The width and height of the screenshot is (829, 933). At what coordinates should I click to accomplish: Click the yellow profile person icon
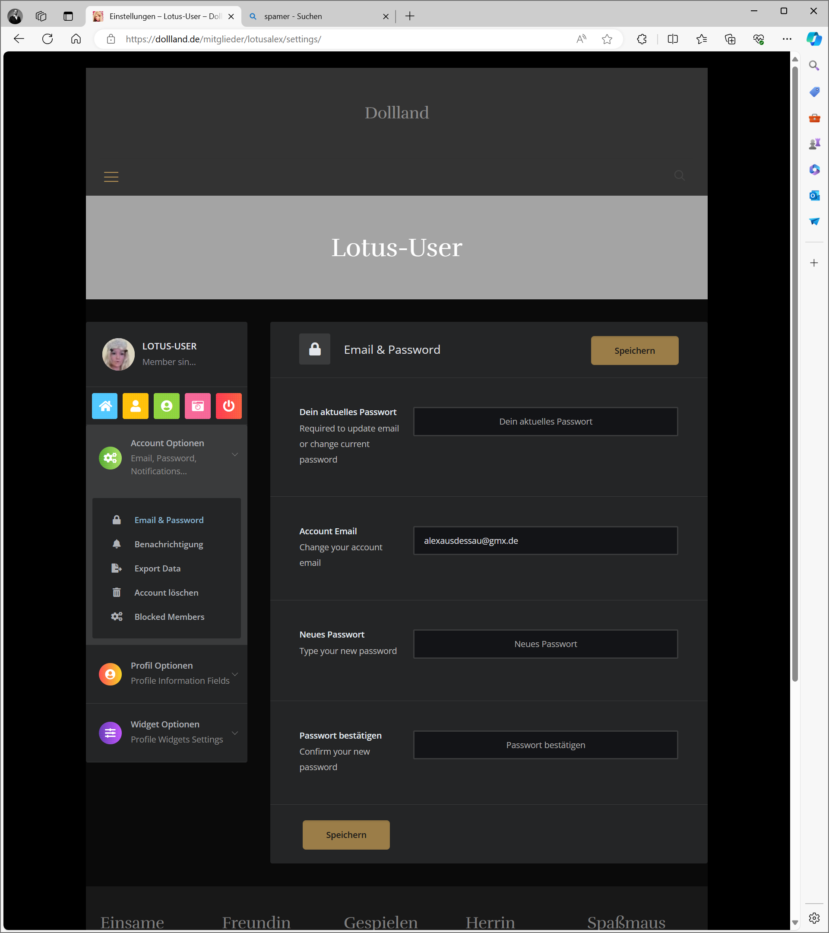136,406
